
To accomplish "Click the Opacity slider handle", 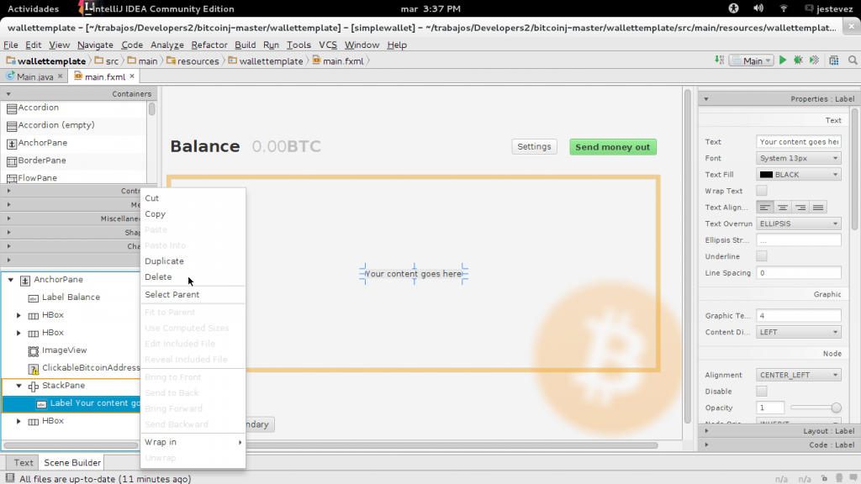I will tap(836, 408).
